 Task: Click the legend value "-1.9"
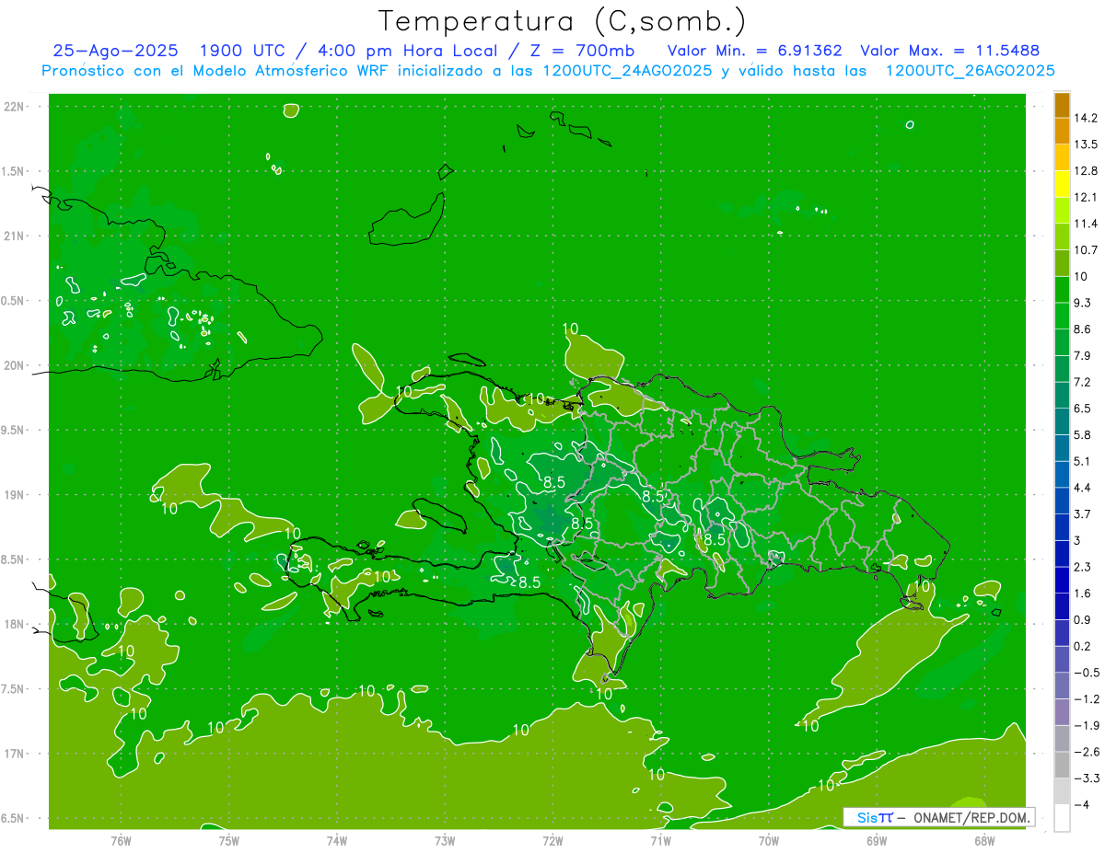[1086, 726]
